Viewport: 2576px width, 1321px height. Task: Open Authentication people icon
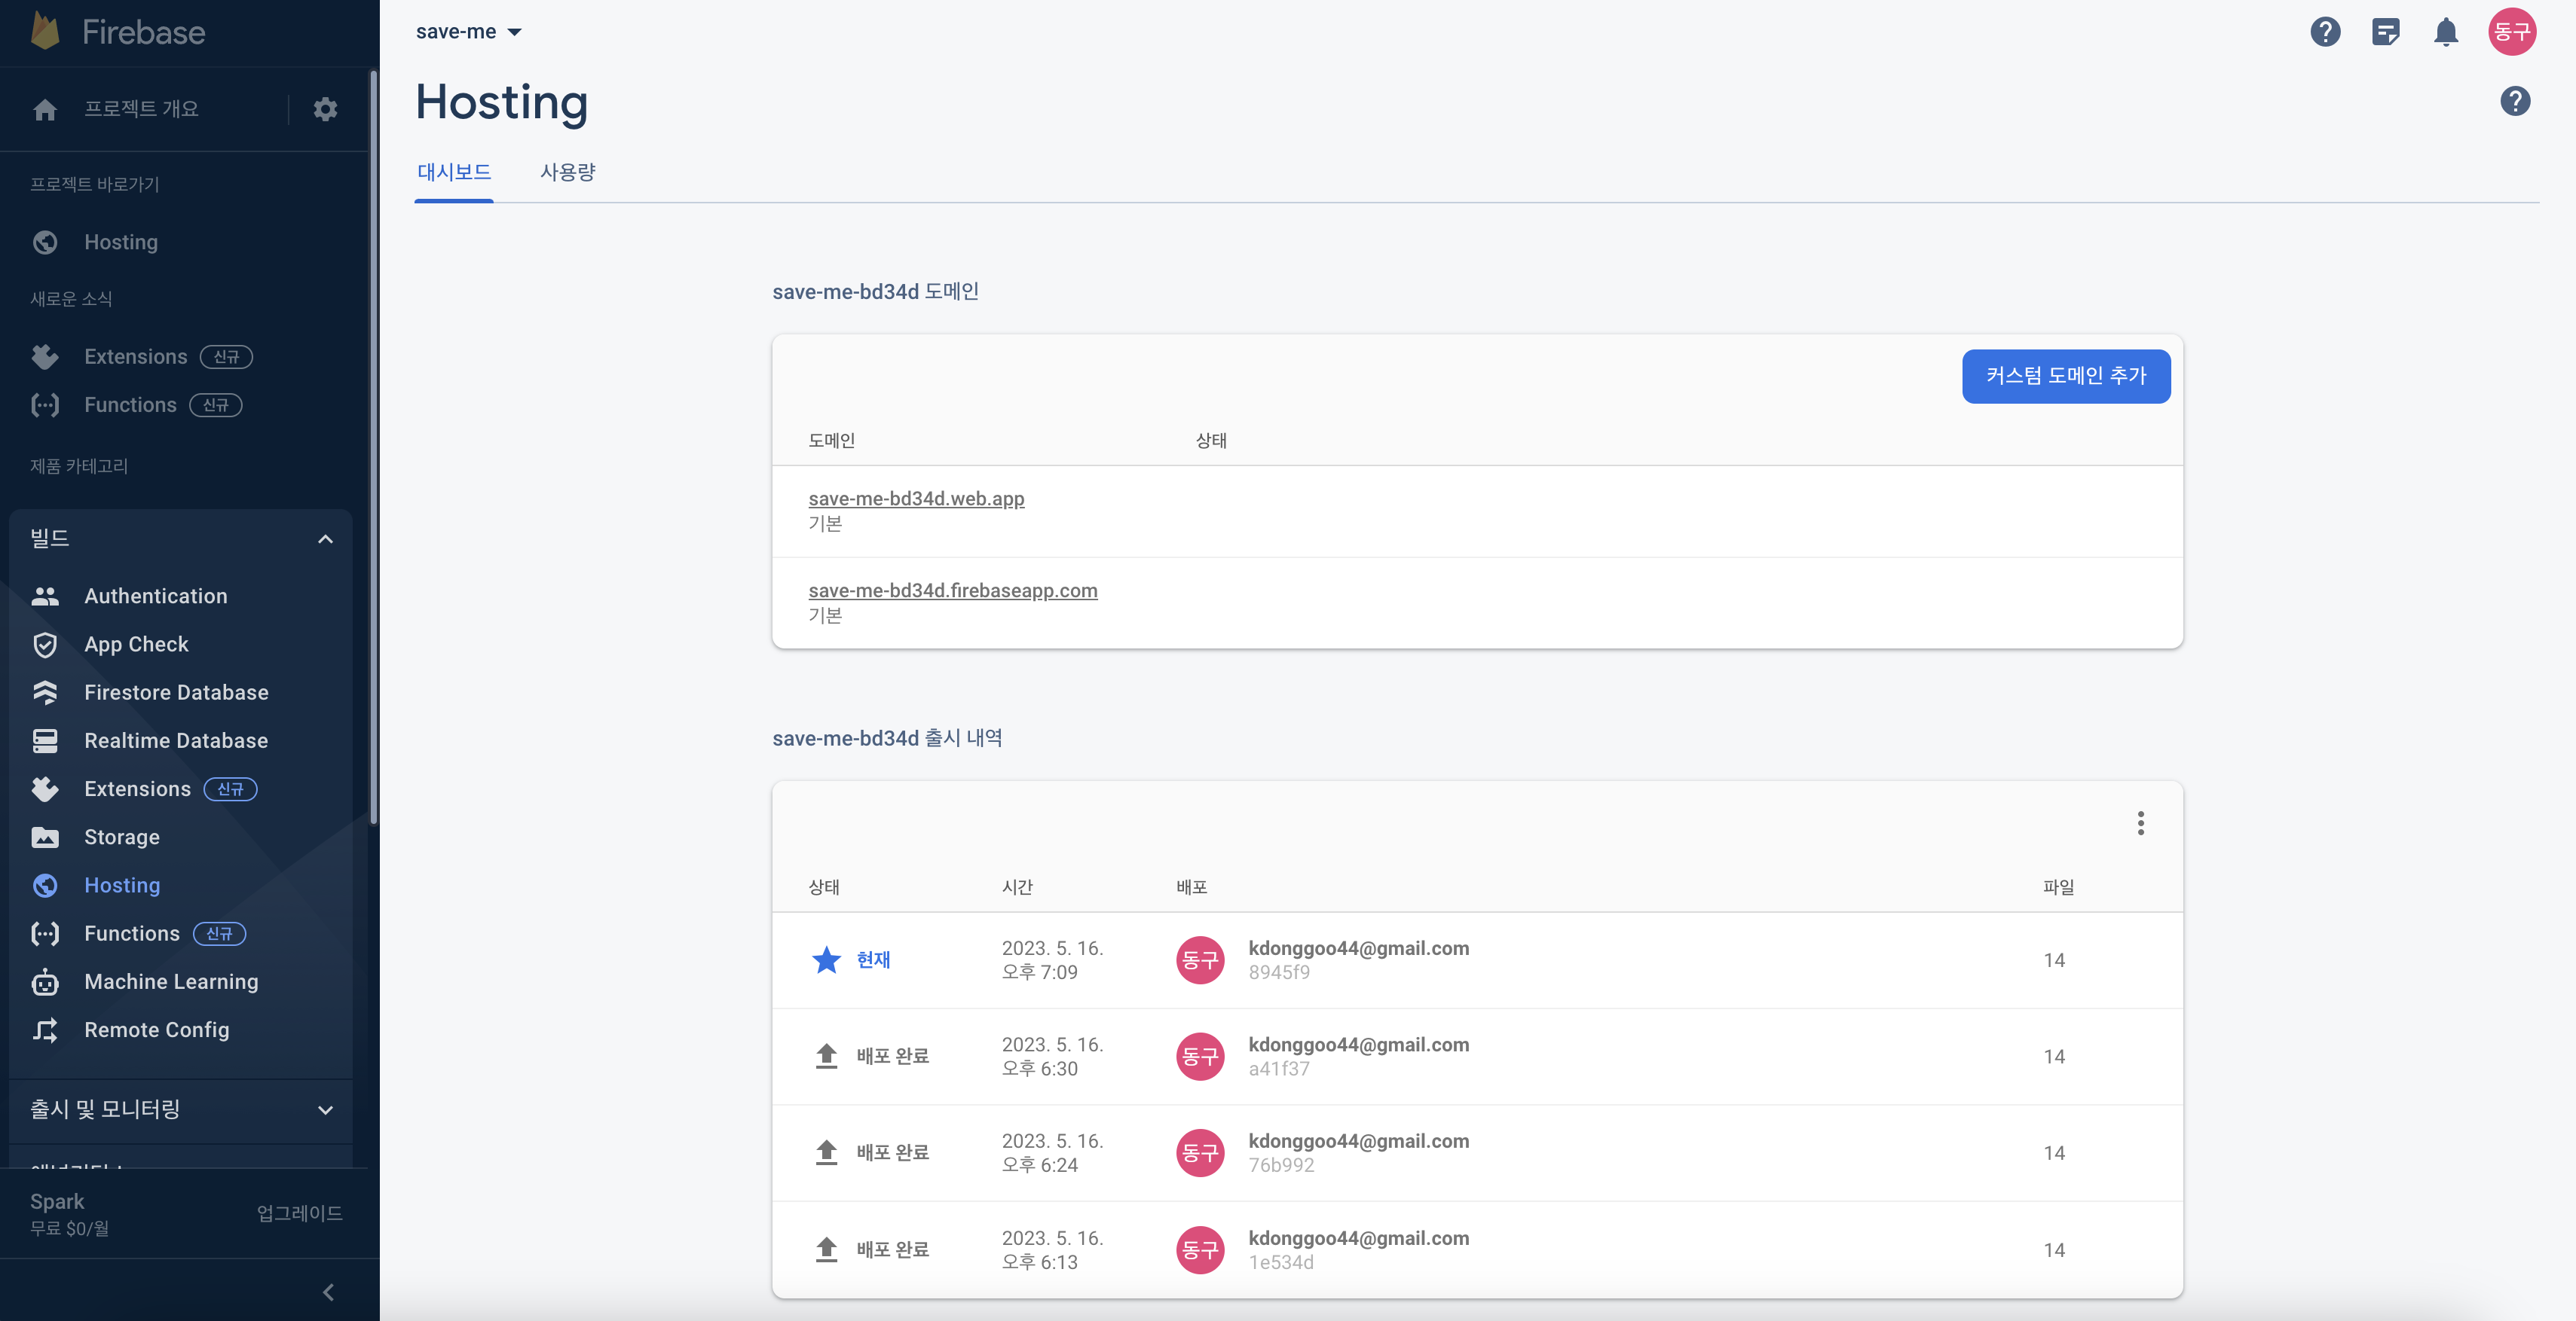[45, 596]
